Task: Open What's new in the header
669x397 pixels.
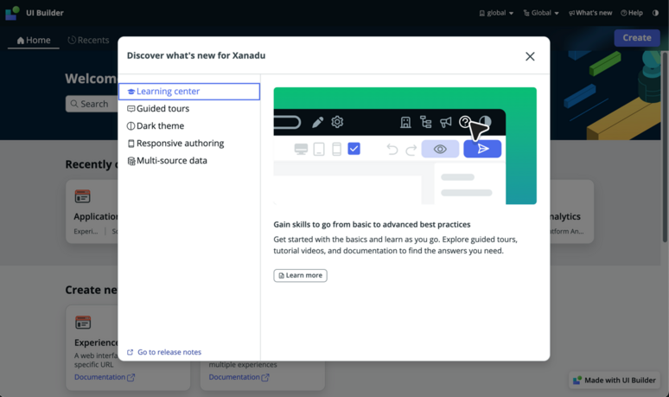Action: [590, 13]
